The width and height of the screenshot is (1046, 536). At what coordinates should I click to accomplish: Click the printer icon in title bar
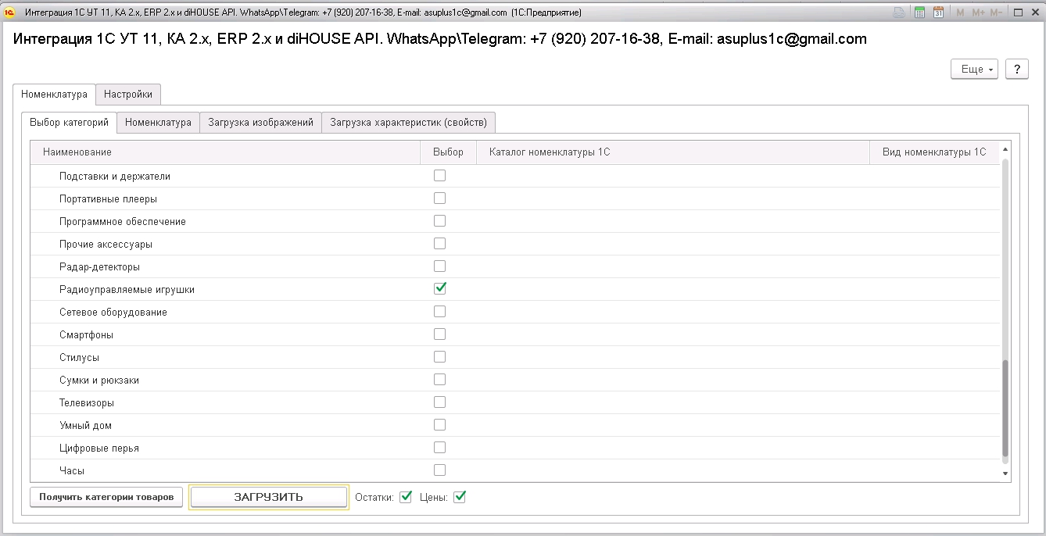pos(900,13)
